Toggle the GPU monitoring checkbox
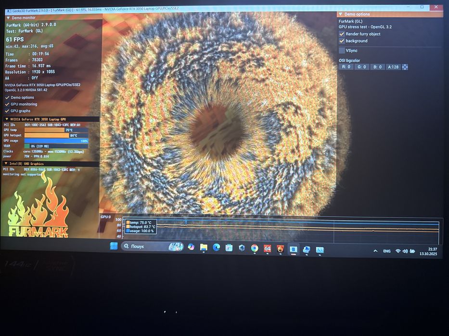The width and height of the screenshot is (449, 336). [7, 104]
